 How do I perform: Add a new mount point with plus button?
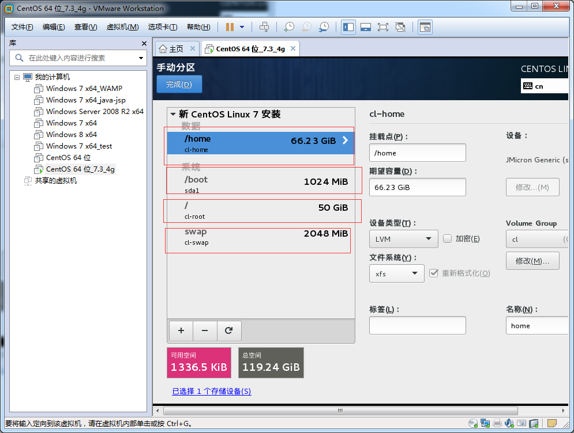tap(181, 331)
